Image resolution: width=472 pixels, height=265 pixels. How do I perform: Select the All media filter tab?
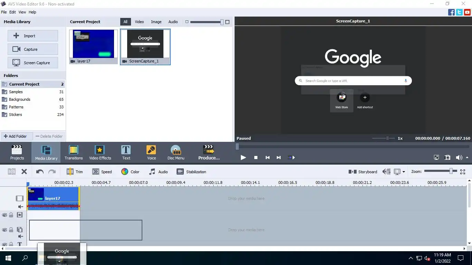125,22
